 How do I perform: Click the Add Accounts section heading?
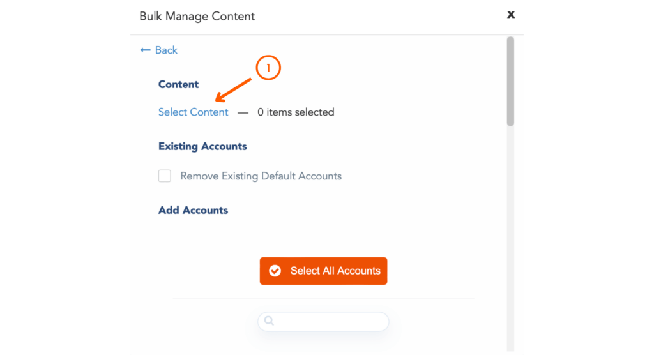tap(193, 210)
